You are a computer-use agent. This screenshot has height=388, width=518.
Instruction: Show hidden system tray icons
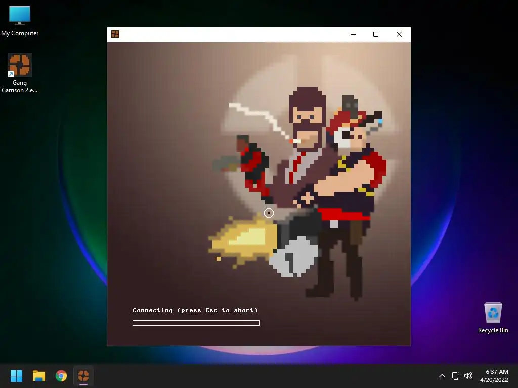442,376
